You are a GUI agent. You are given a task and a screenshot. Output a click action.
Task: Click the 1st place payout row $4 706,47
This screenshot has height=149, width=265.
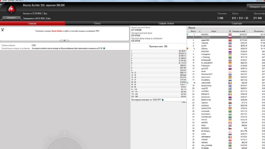point(158,51)
